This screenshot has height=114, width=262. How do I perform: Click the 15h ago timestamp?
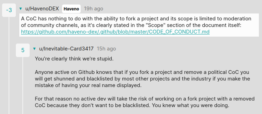[106, 49]
